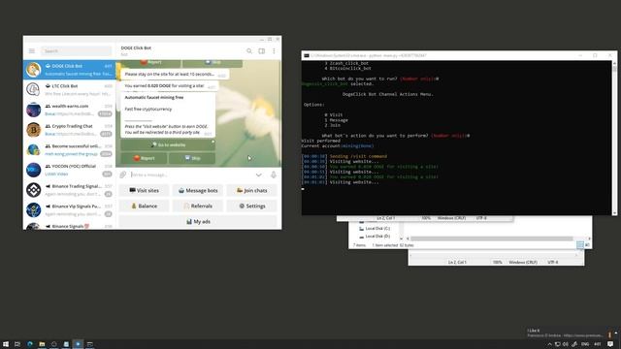The height and width of the screenshot is (349, 621).
Task: Click the Report button below the ad message
Action: (x=144, y=158)
